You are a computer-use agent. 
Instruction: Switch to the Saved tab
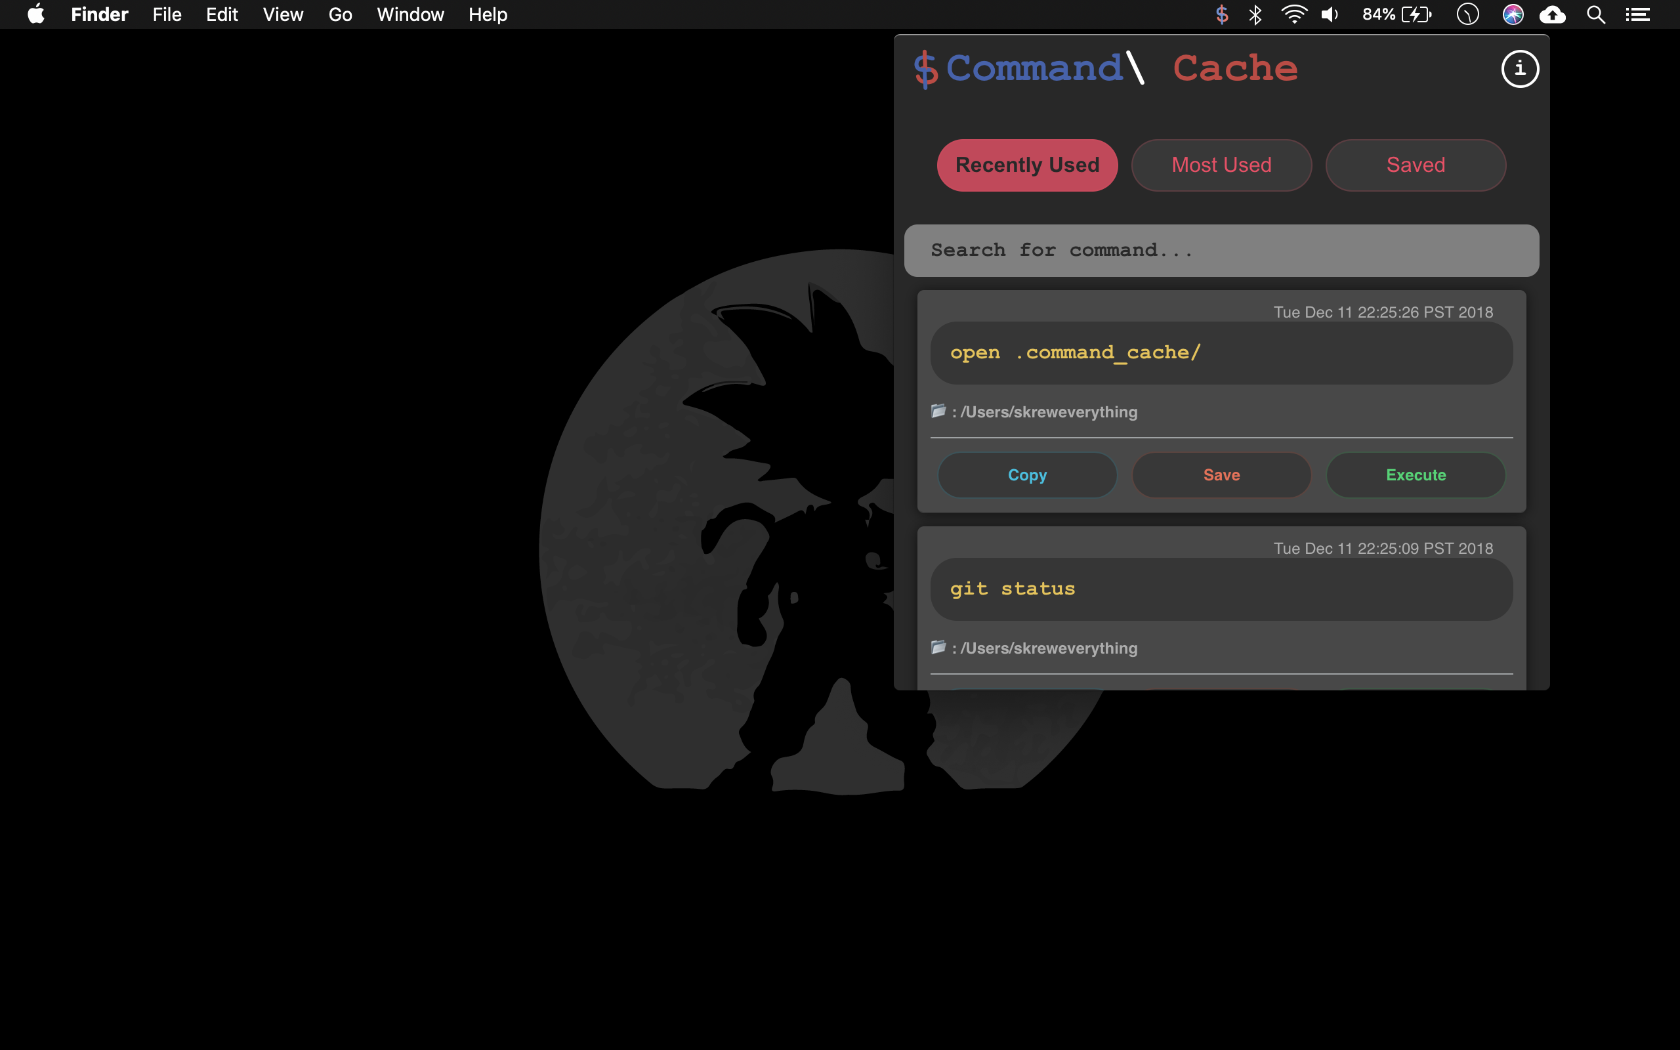point(1416,165)
